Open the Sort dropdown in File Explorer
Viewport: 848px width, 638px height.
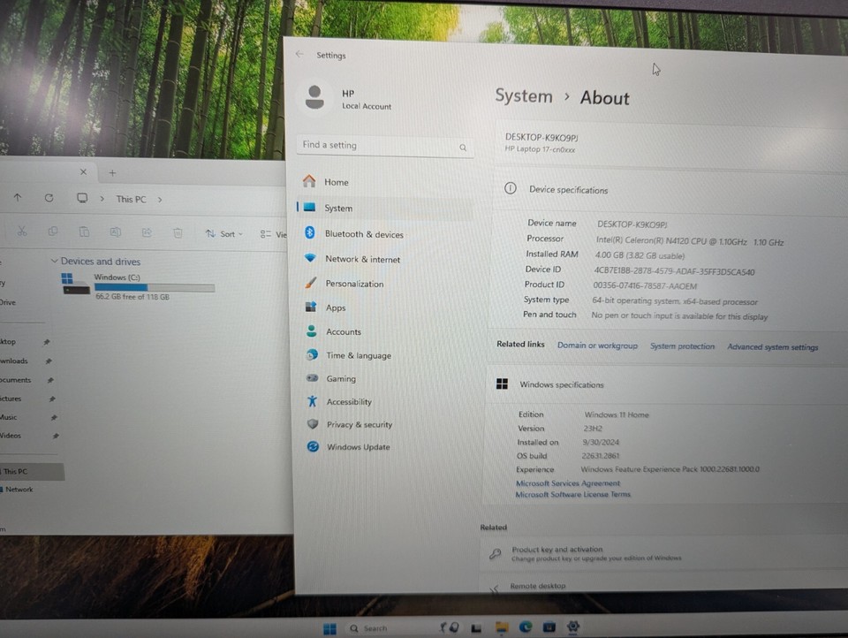pos(223,234)
